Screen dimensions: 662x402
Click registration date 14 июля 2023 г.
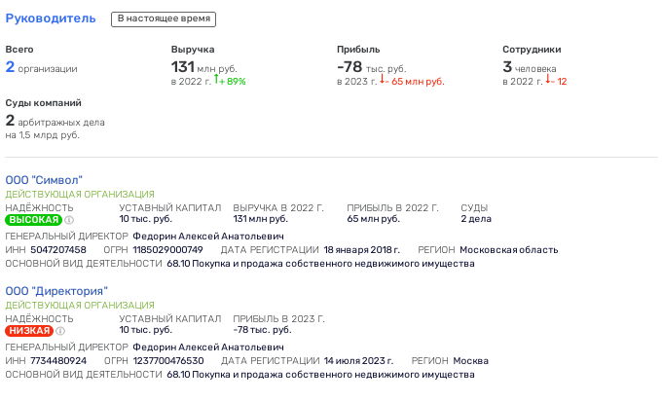(359, 361)
